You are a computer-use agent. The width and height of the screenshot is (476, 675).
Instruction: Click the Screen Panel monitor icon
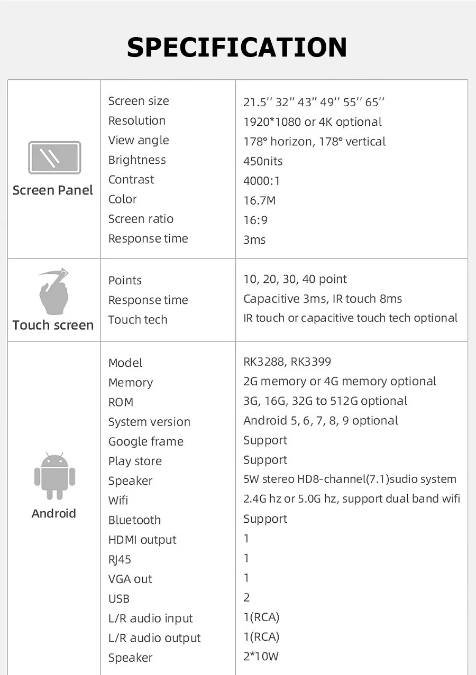[x=54, y=158]
